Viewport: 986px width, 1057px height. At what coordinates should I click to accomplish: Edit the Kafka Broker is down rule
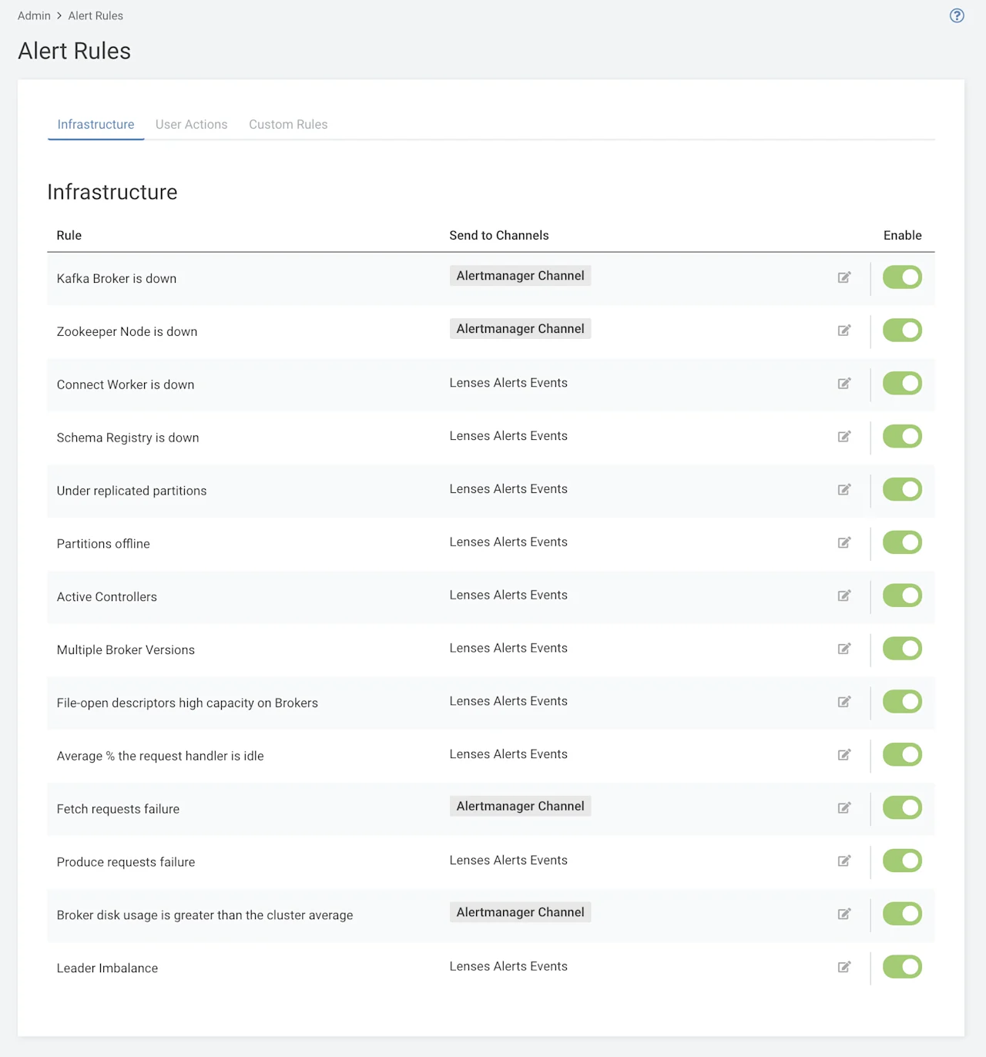(x=844, y=277)
